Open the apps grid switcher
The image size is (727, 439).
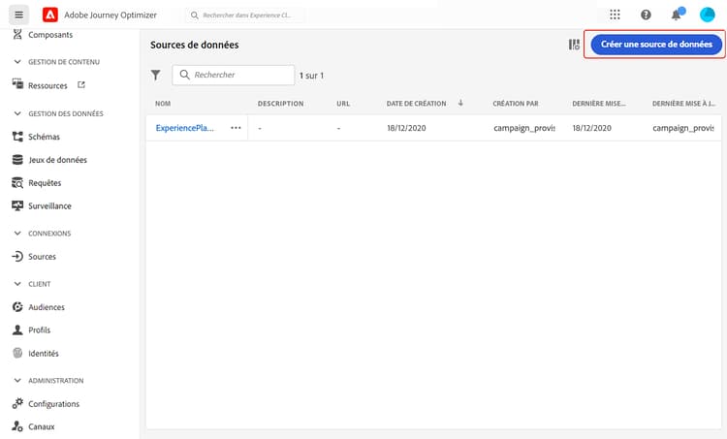coord(615,15)
